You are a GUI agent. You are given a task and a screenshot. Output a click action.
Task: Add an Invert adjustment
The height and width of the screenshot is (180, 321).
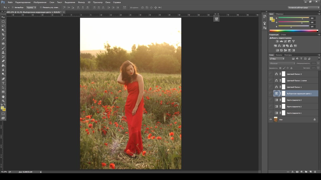277,50
